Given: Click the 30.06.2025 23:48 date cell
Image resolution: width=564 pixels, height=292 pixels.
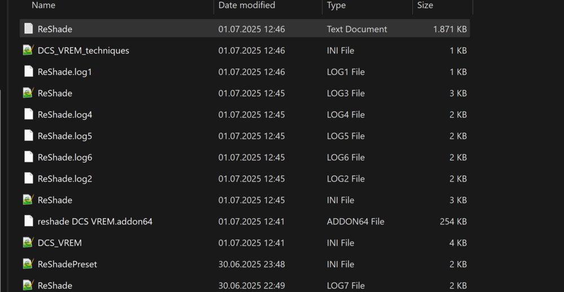Looking at the screenshot, I should coord(251,264).
